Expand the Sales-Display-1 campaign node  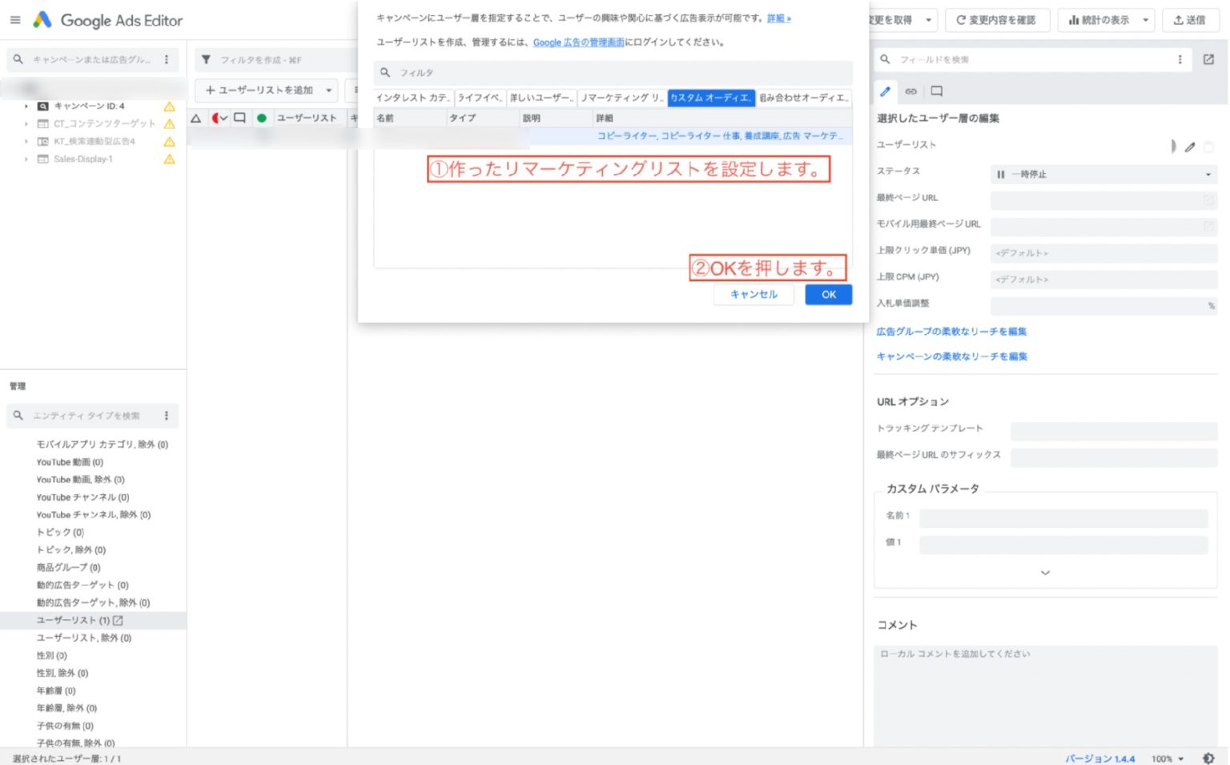pyautogui.click(x=26, y=159)
